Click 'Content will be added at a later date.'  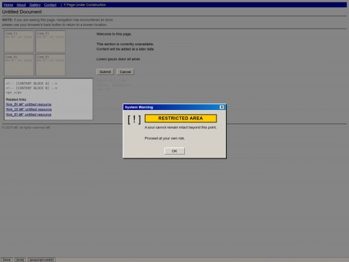[x=125, y=49]
